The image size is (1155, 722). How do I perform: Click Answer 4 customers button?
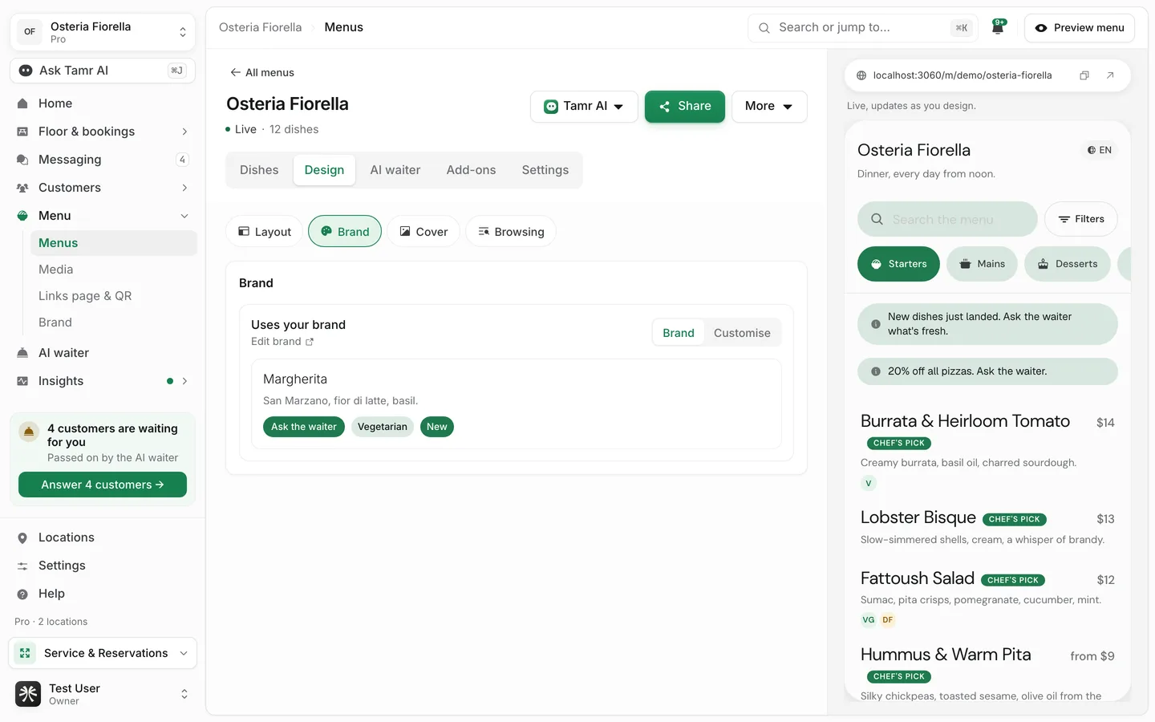coord(103,485)
